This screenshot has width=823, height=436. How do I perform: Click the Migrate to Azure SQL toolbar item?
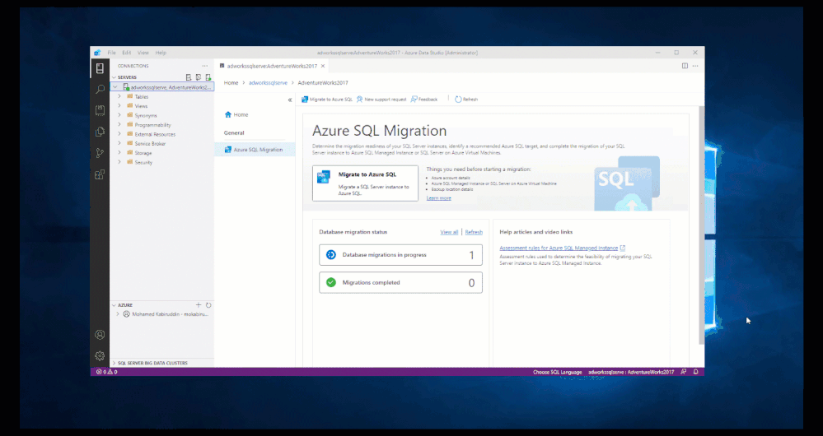(327, 99)
